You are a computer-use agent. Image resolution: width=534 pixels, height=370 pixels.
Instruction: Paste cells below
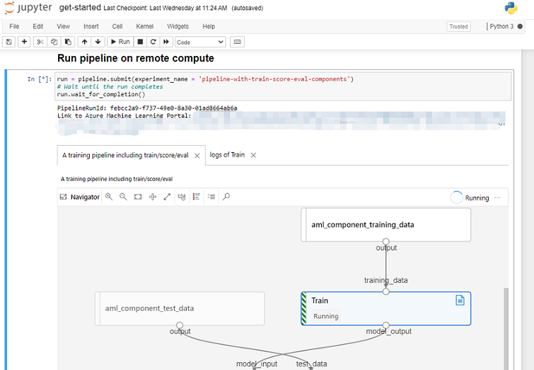68,42
